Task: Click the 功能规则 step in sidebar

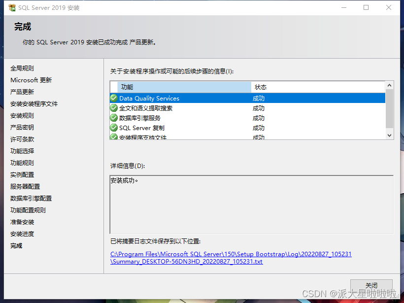Action: coord(22,163)
